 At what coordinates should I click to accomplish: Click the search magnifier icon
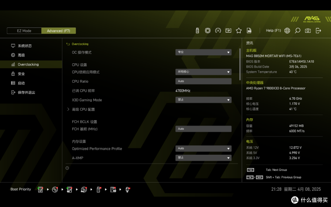coord(297,31)
